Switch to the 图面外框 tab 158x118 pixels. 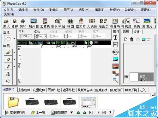tap(54, 90)
